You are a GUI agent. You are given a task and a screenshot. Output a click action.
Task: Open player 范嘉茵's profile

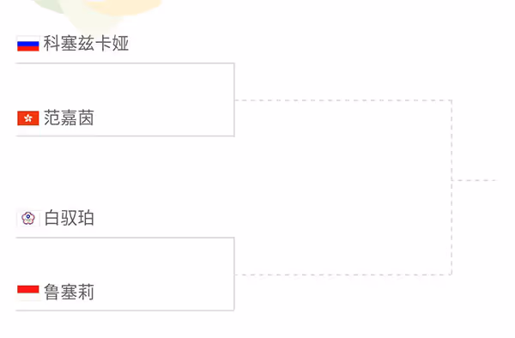69,118
